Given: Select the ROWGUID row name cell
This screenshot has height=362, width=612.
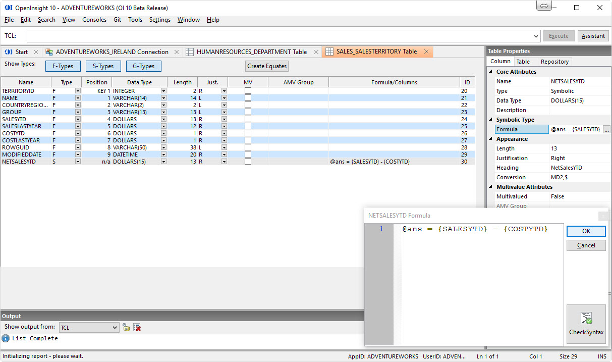Looking at the screenshot, I should point(26,147).
